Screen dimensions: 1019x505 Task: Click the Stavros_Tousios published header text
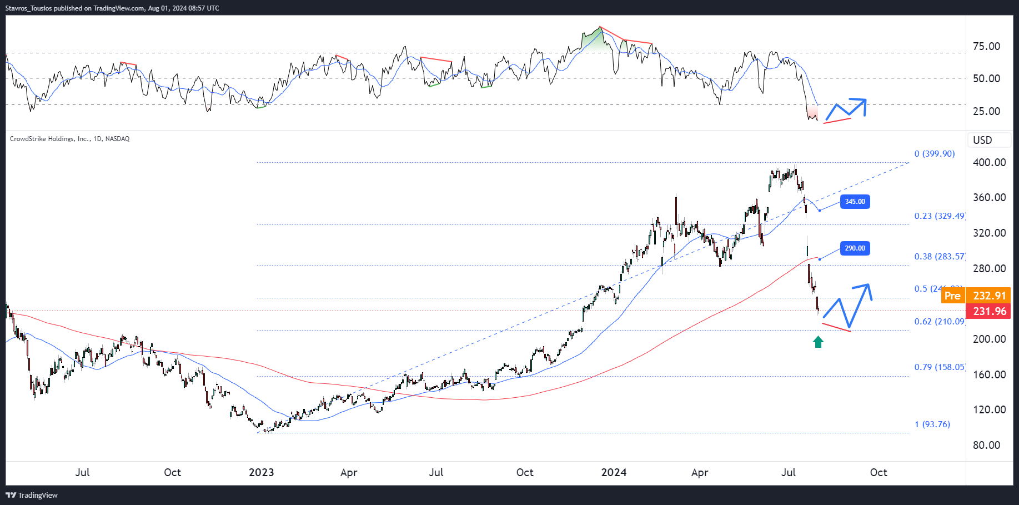click(112, 8)
